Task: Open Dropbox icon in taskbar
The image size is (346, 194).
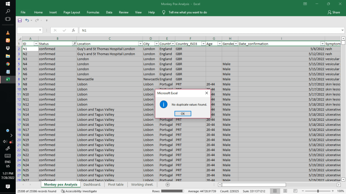Action: (x=8, y=48)
